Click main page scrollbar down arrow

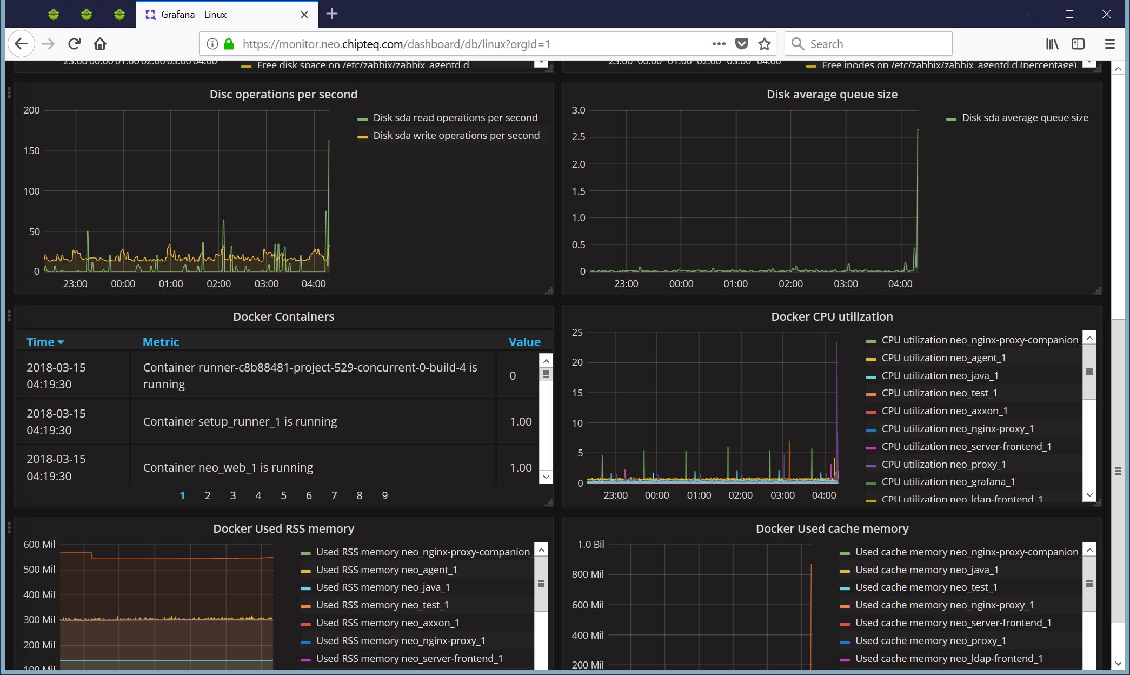point(1118,663)
